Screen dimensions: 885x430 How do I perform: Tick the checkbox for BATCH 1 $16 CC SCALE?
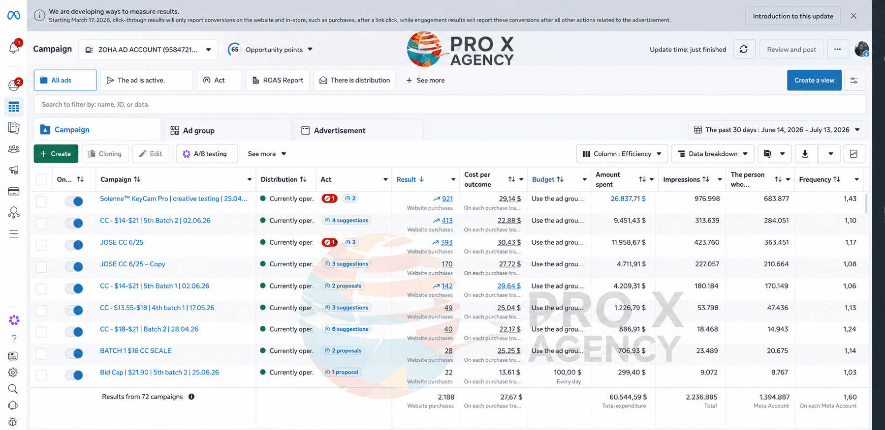(x=41, y=353)
